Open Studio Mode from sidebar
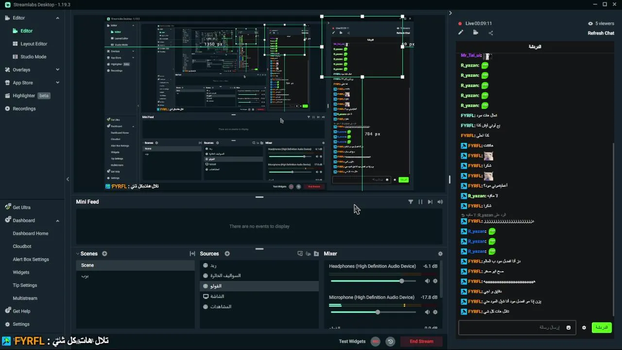This screenshot has width=622, height=350. (x=33, y=57)
